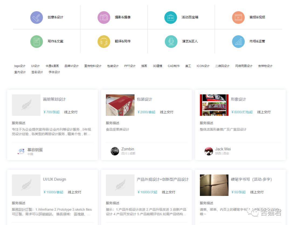Click the packaging box product thumbnail

pos(120,105)
